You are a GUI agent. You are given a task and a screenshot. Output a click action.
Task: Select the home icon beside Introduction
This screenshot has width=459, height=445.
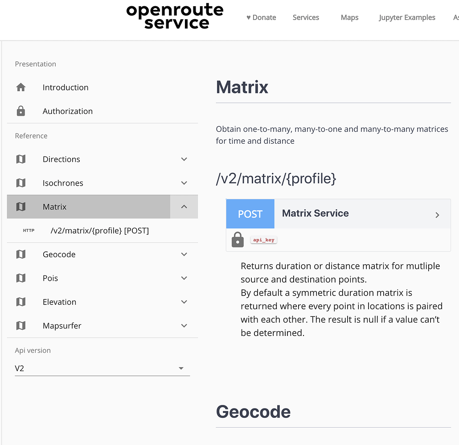tap(21, 87)
